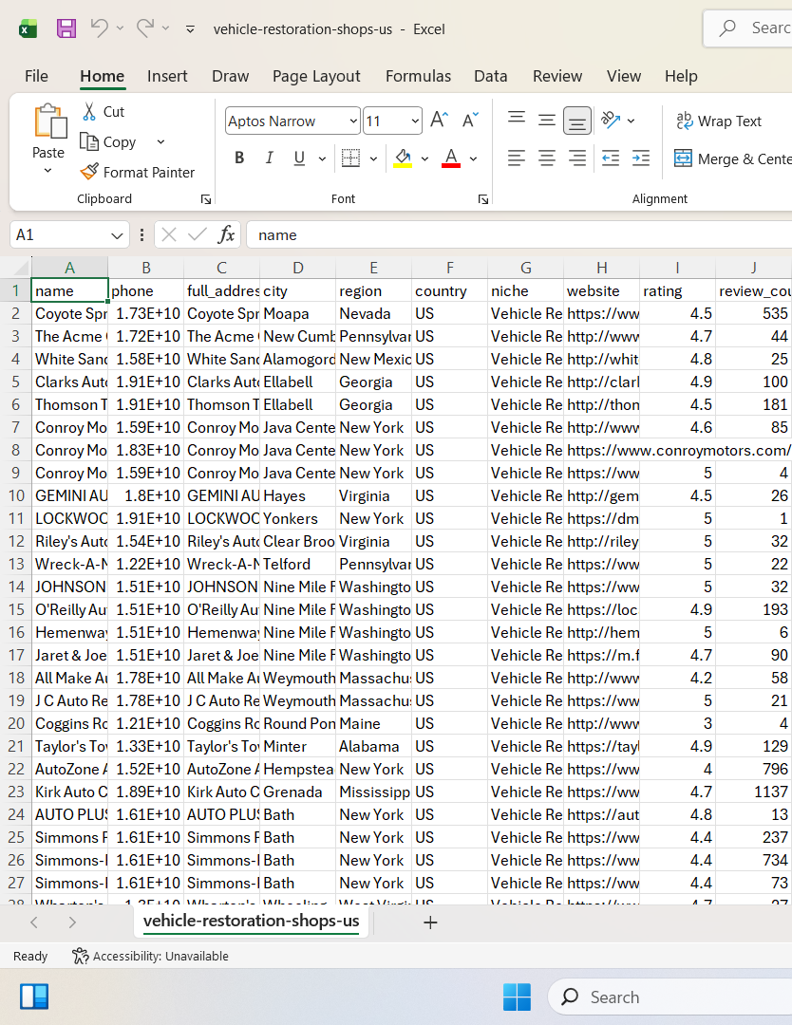Open the Clipboard dialog launcher
This screenshot has height=1025, width=792.
coord(206,199)
